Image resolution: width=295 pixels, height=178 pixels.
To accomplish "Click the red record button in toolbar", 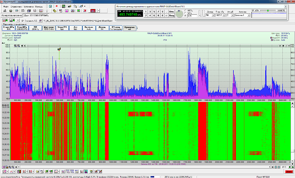I will point(56,6).
